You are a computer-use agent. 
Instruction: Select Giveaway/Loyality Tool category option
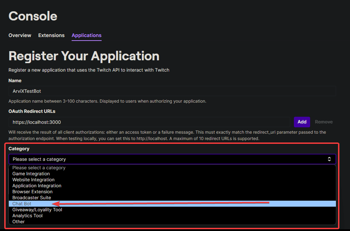[172, 209]
